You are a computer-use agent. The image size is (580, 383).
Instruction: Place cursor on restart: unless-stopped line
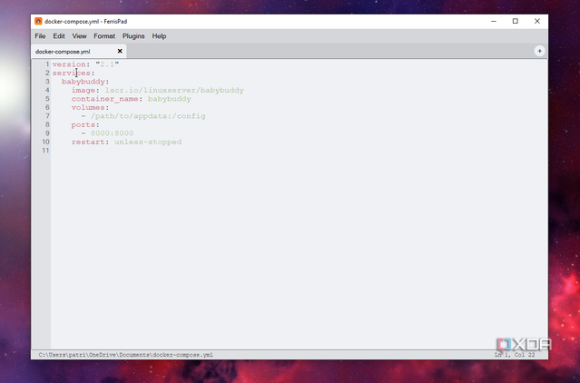pos(126,142)
